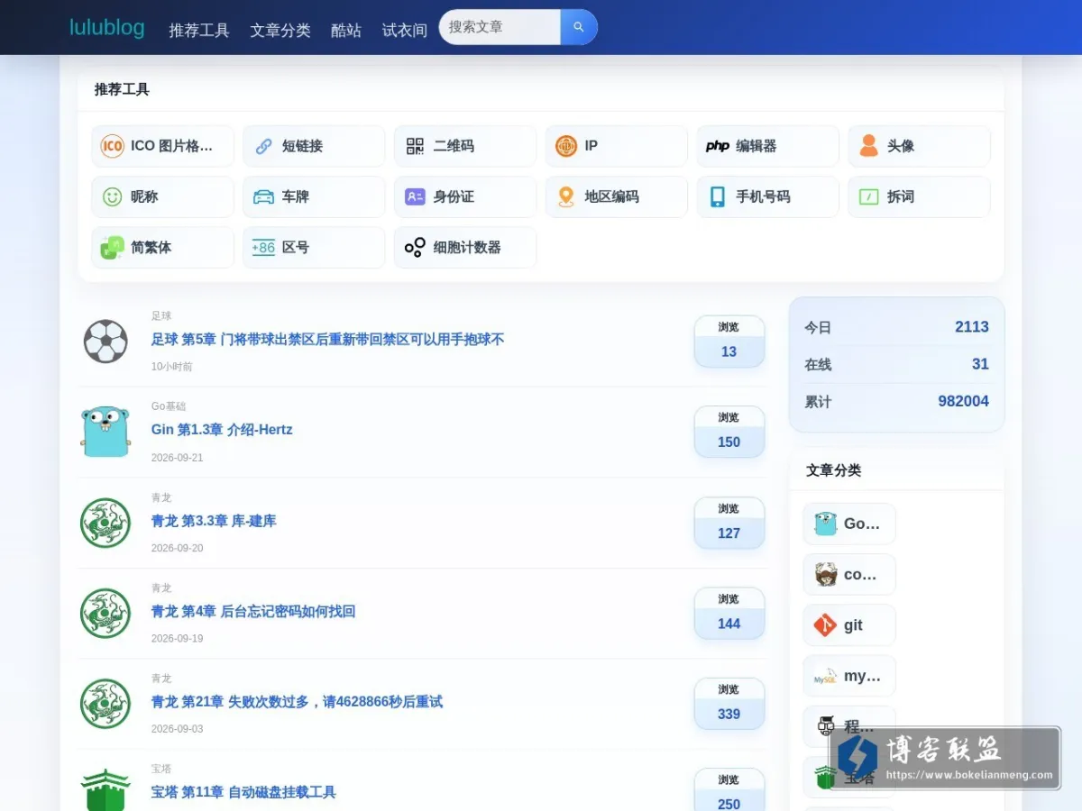Open the 酷站 nav menu item
The image size is (1082, 811).
346,30
